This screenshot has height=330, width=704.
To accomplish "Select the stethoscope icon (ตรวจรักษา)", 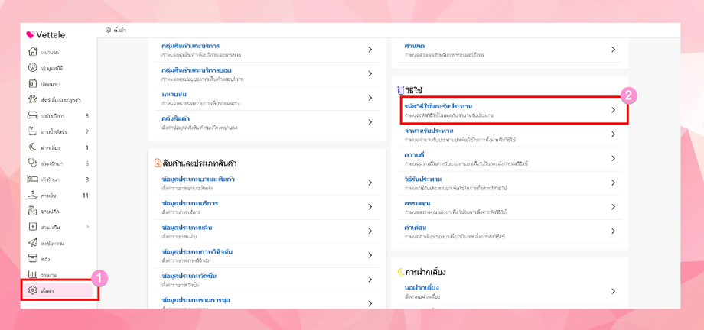I will [33, 163].
